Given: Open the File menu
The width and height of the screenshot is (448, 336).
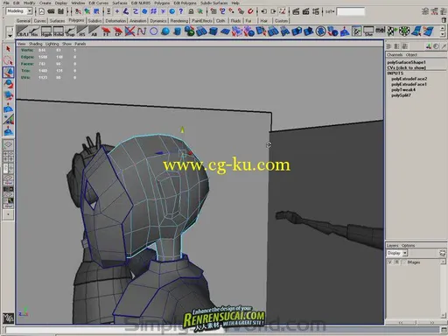Looking at the screenshot, I should tap(6, 3).
